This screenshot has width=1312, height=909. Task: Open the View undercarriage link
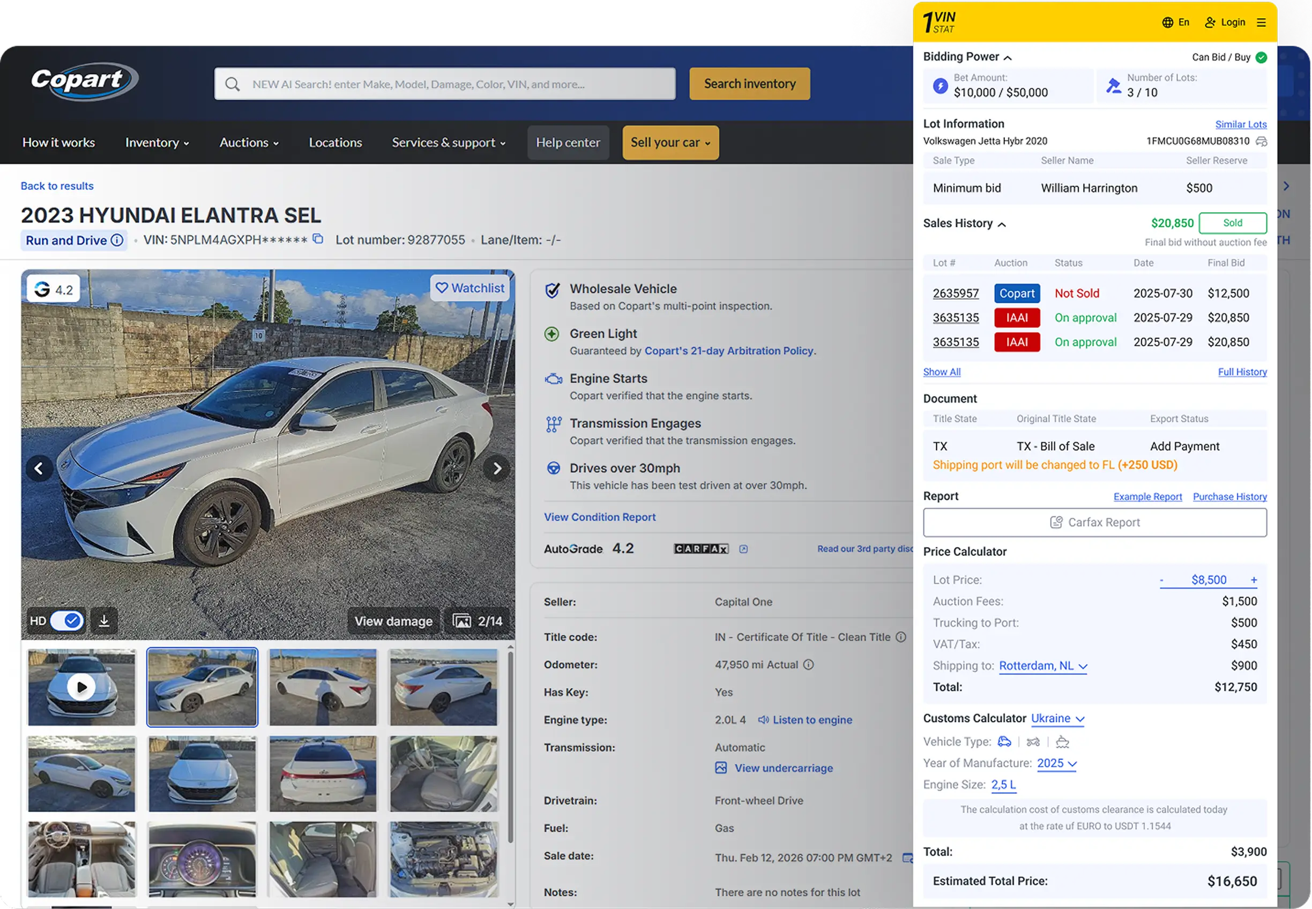(x=774, y=769)
